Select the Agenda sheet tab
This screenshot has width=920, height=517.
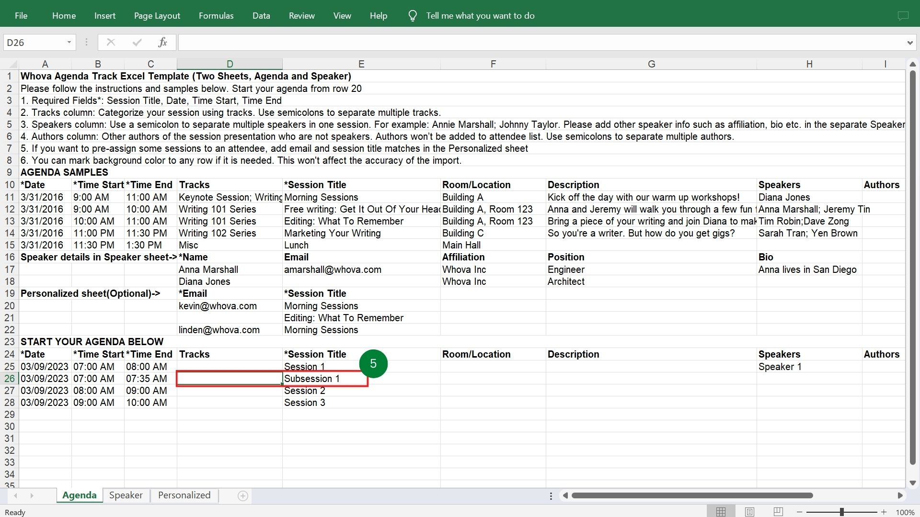79,495
